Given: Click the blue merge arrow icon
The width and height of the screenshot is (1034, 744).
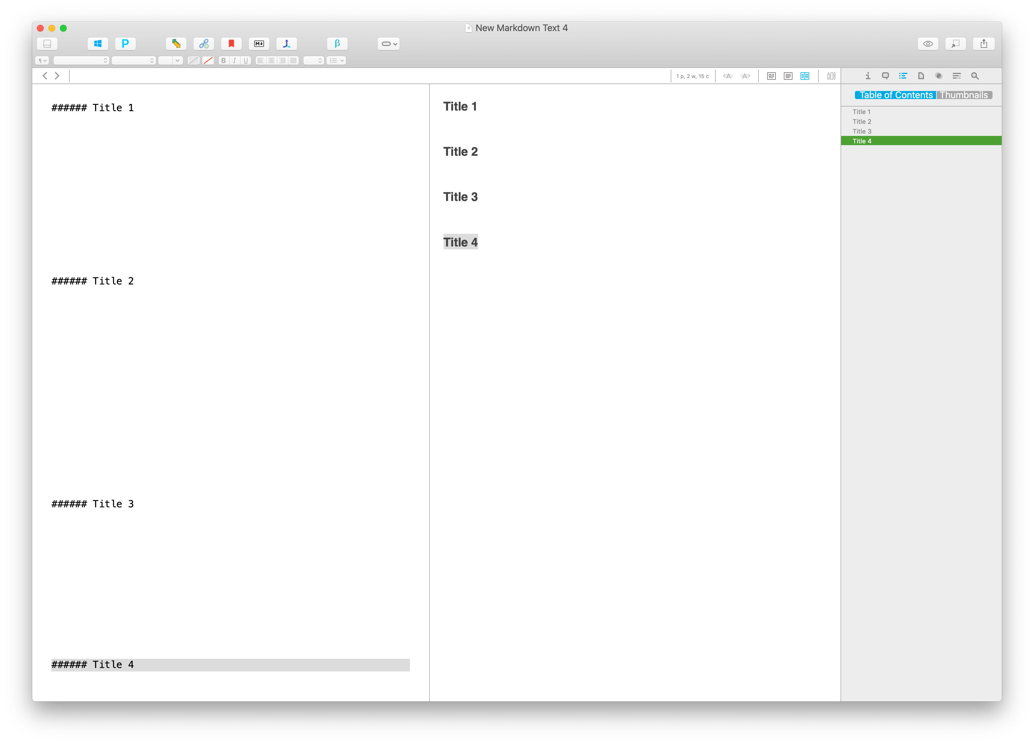Looking at the screenshot, I should click(x=286, y=44).
